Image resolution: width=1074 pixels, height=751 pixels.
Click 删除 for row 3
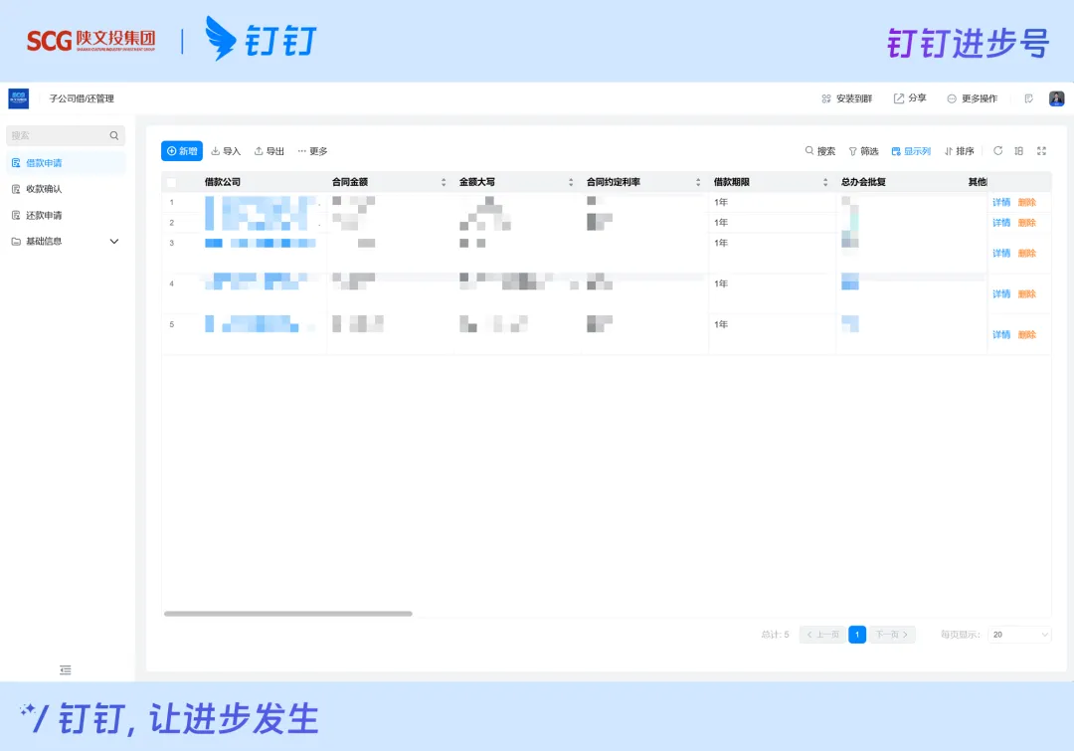pyautogui.click(x=1026, y=254)
